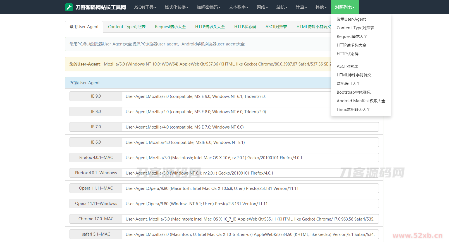This screenshot has width=449, height=242.
Task: Open the 网络 navigation dropdown
Action: tap(262, 7)
